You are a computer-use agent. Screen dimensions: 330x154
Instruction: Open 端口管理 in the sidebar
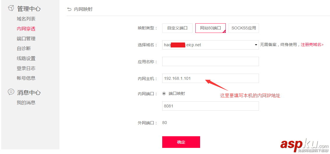26,39
